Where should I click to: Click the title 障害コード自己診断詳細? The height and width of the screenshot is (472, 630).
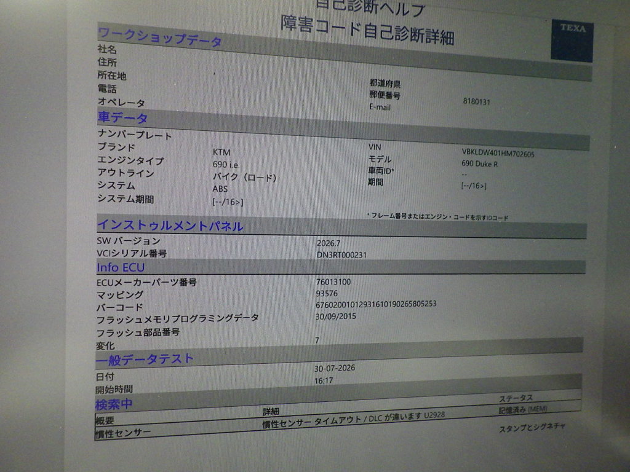(367, 30)
